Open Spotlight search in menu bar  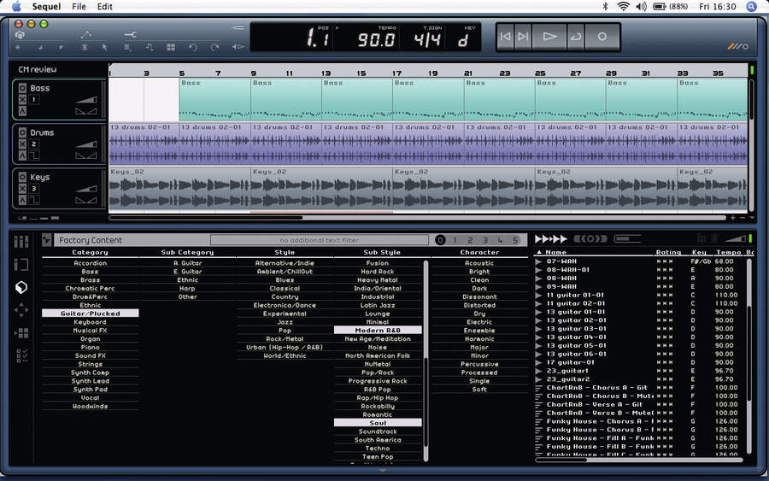click(751, 6)
